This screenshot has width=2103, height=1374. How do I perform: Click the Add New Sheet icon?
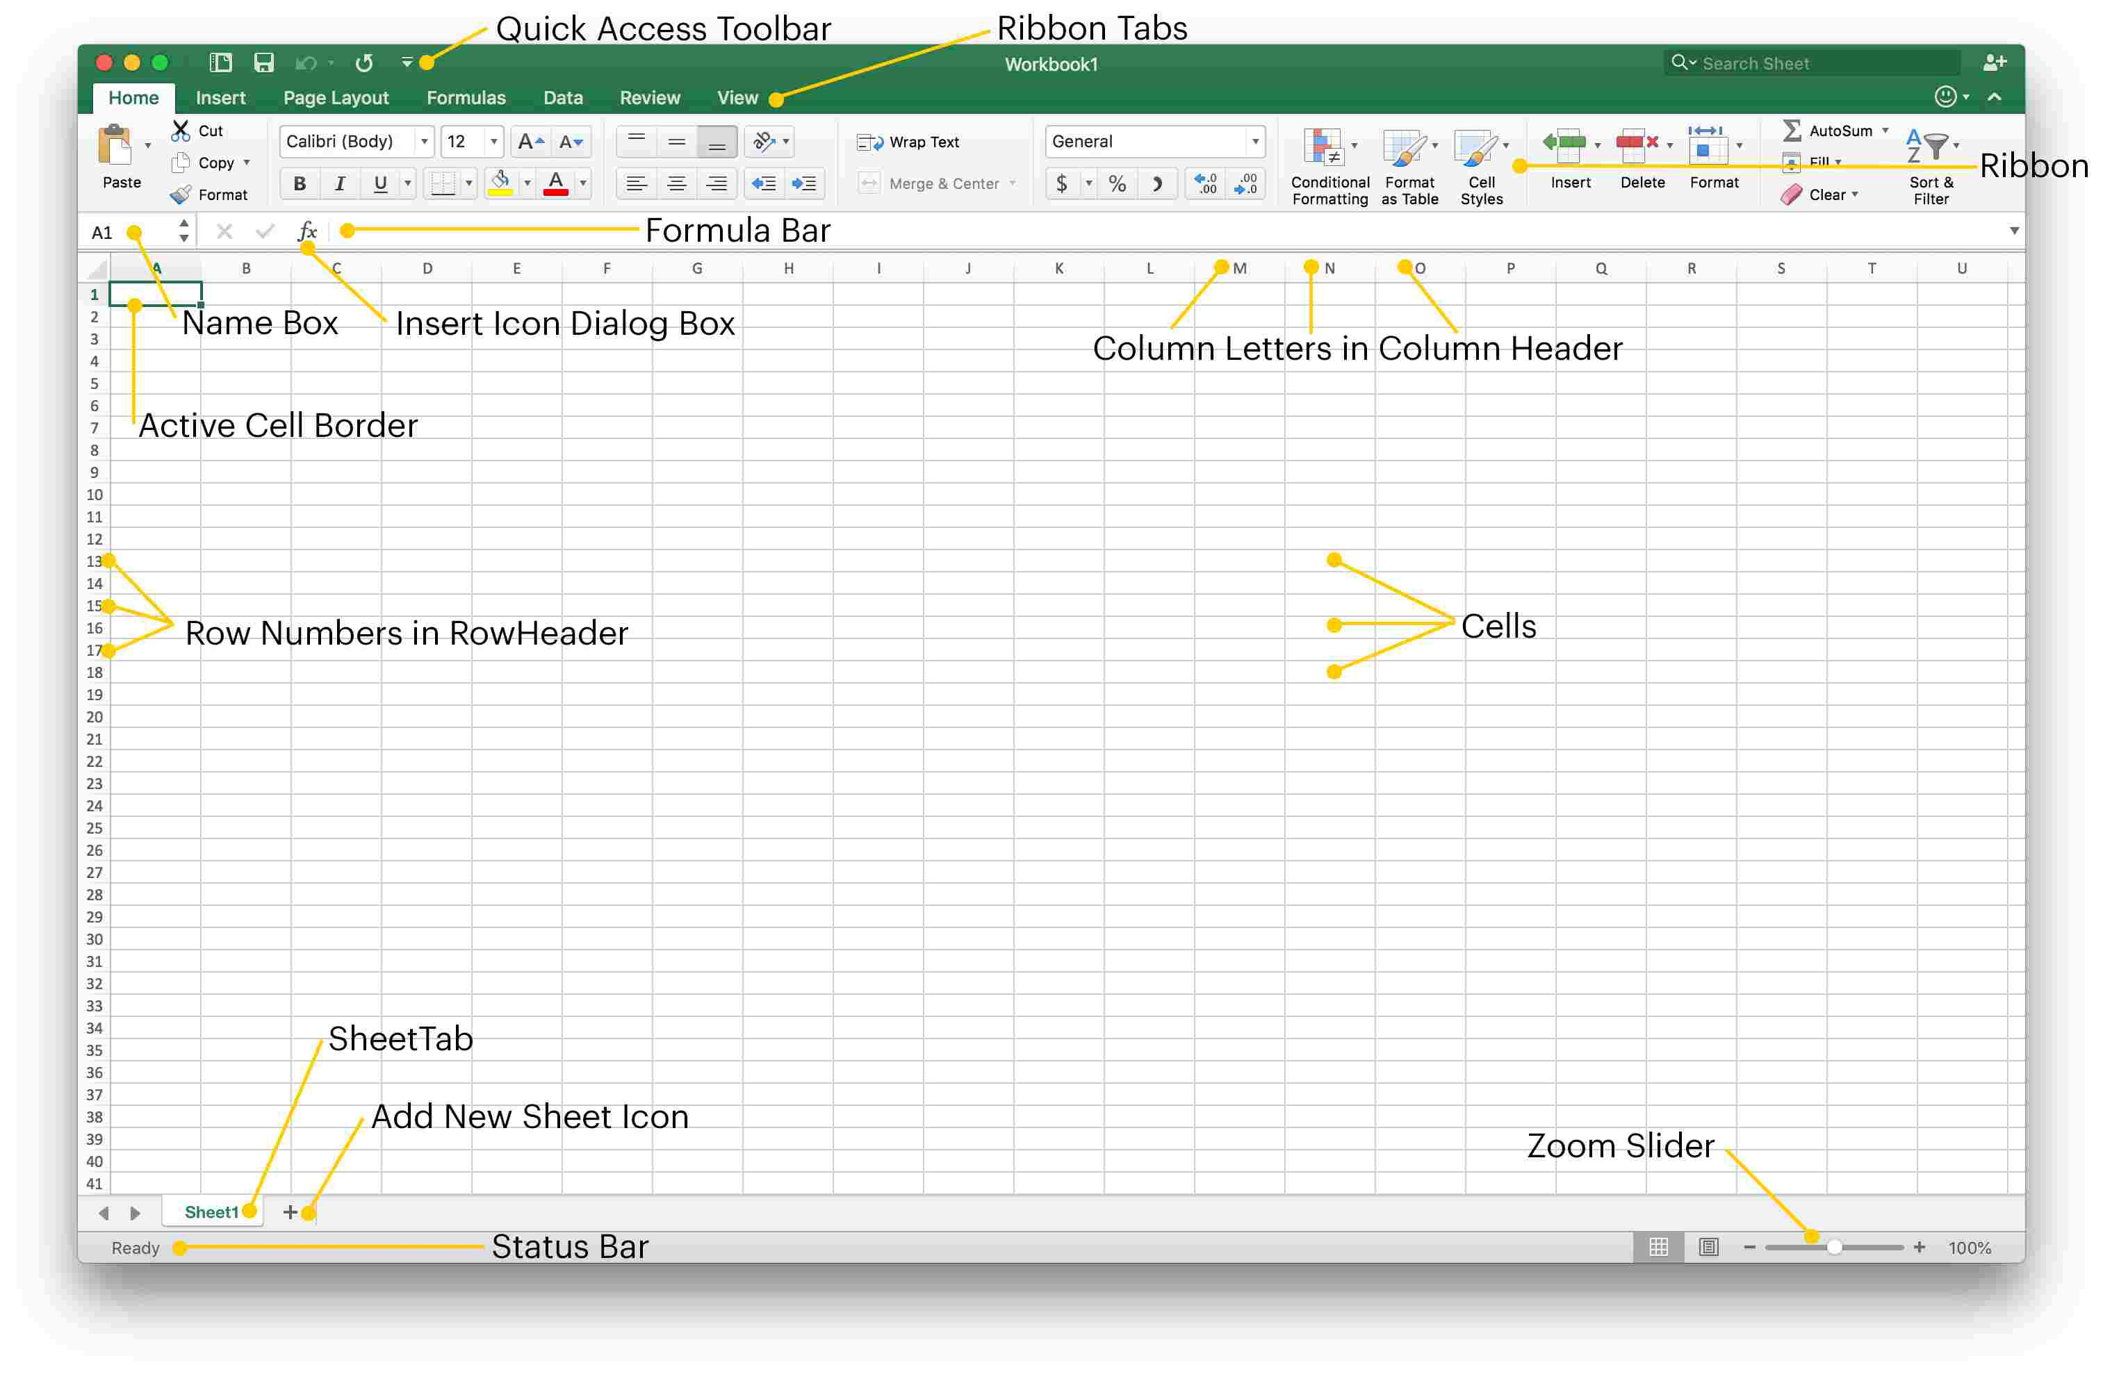pyautogui.click(x=297, y=1213)
